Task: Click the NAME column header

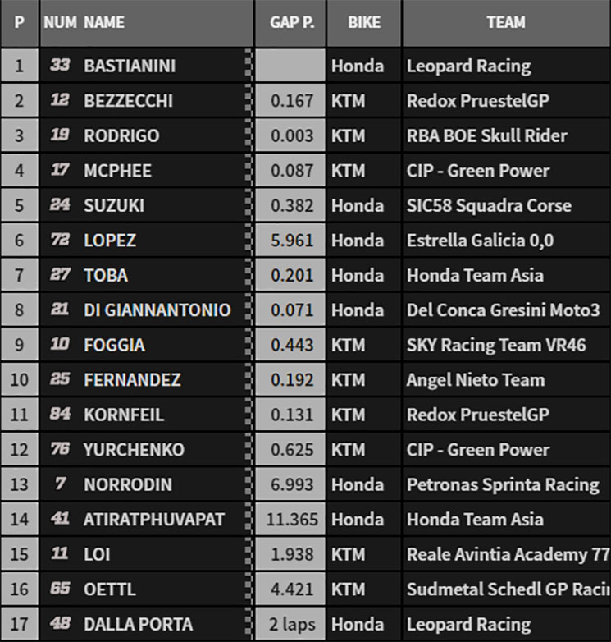Action: (x=104, y=22)
